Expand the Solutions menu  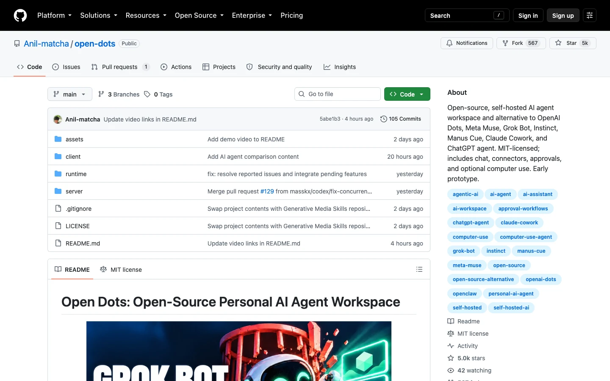coord(99,15)
